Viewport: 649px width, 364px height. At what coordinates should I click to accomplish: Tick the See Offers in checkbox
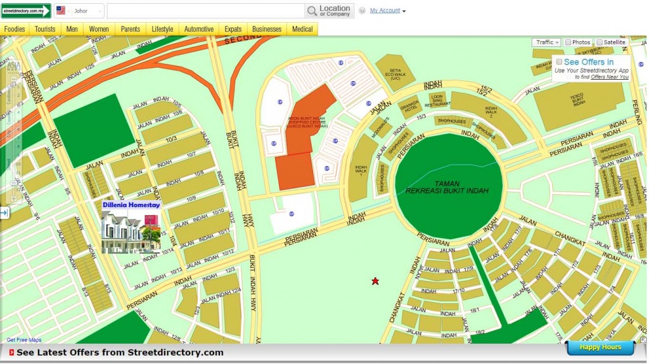click(559, 61)
